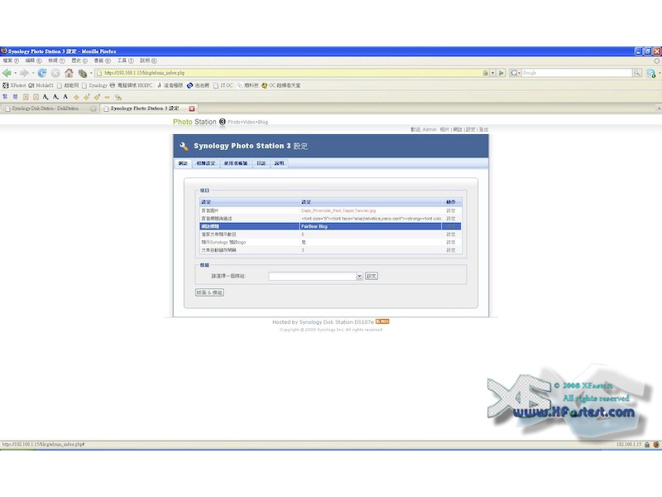Click the 登出 link at the page top

[484, 130]
